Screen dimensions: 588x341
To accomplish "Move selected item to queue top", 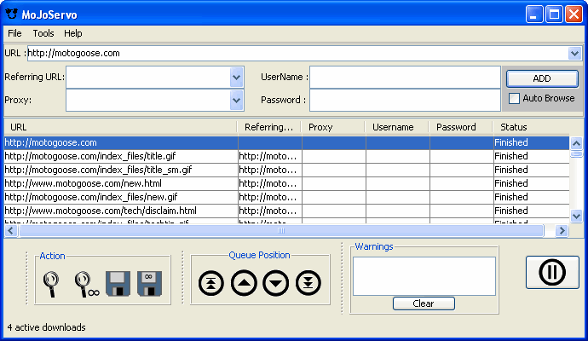I will tap(210, 283).
